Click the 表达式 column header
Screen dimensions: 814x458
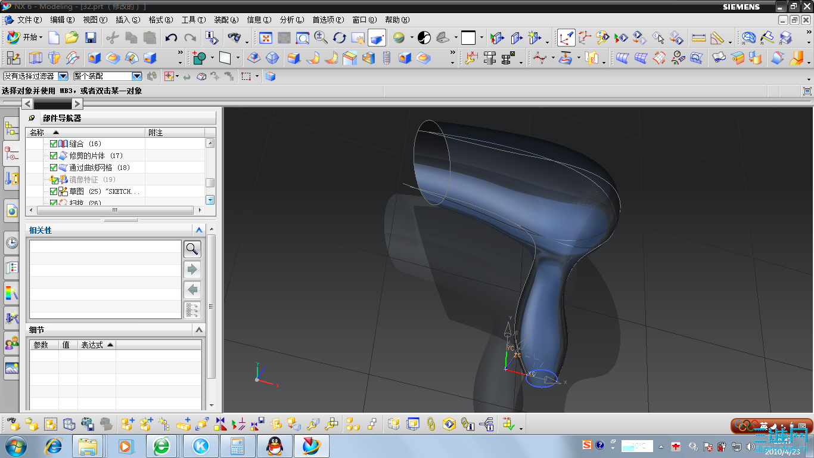[x=97, y=345]
